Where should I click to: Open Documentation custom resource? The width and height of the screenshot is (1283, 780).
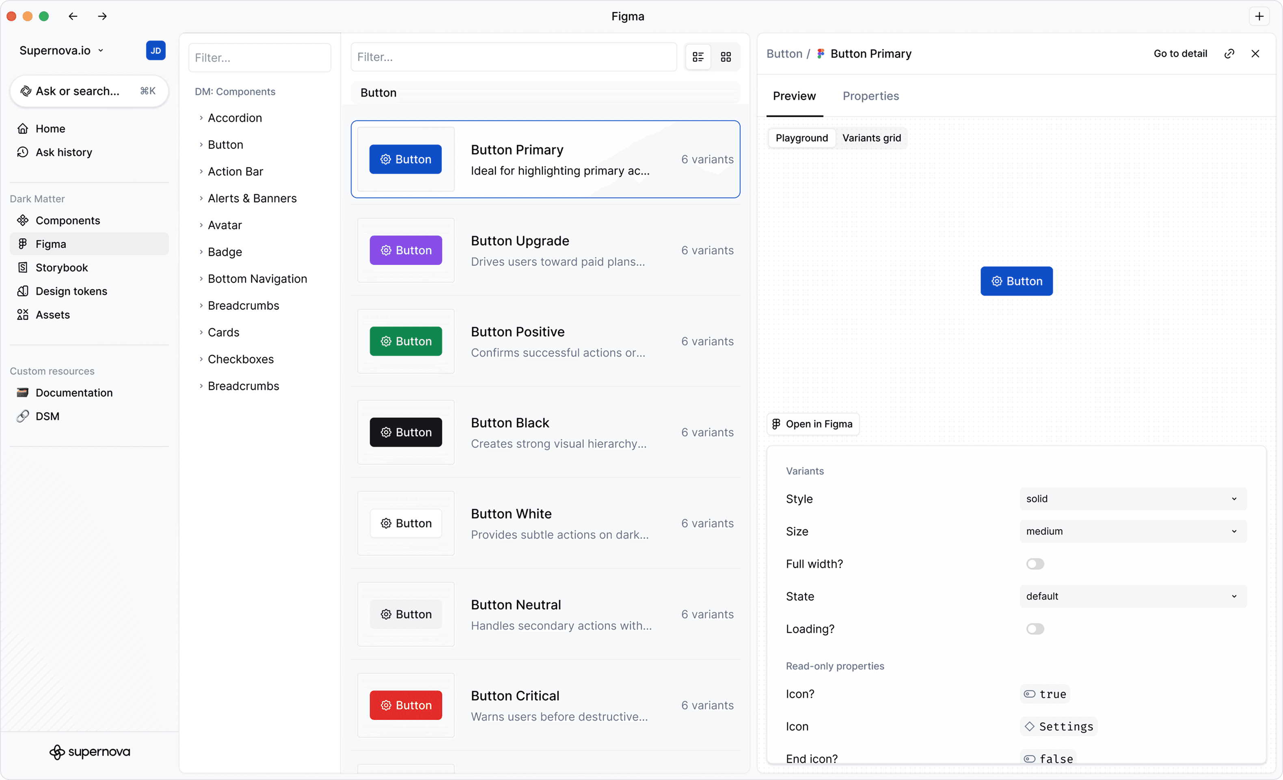(89, 392)
